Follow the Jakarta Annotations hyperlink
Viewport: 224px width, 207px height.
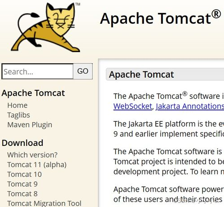(x=190, y=106)
